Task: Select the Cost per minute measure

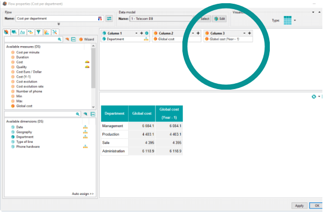Action: tap(28, 52)
